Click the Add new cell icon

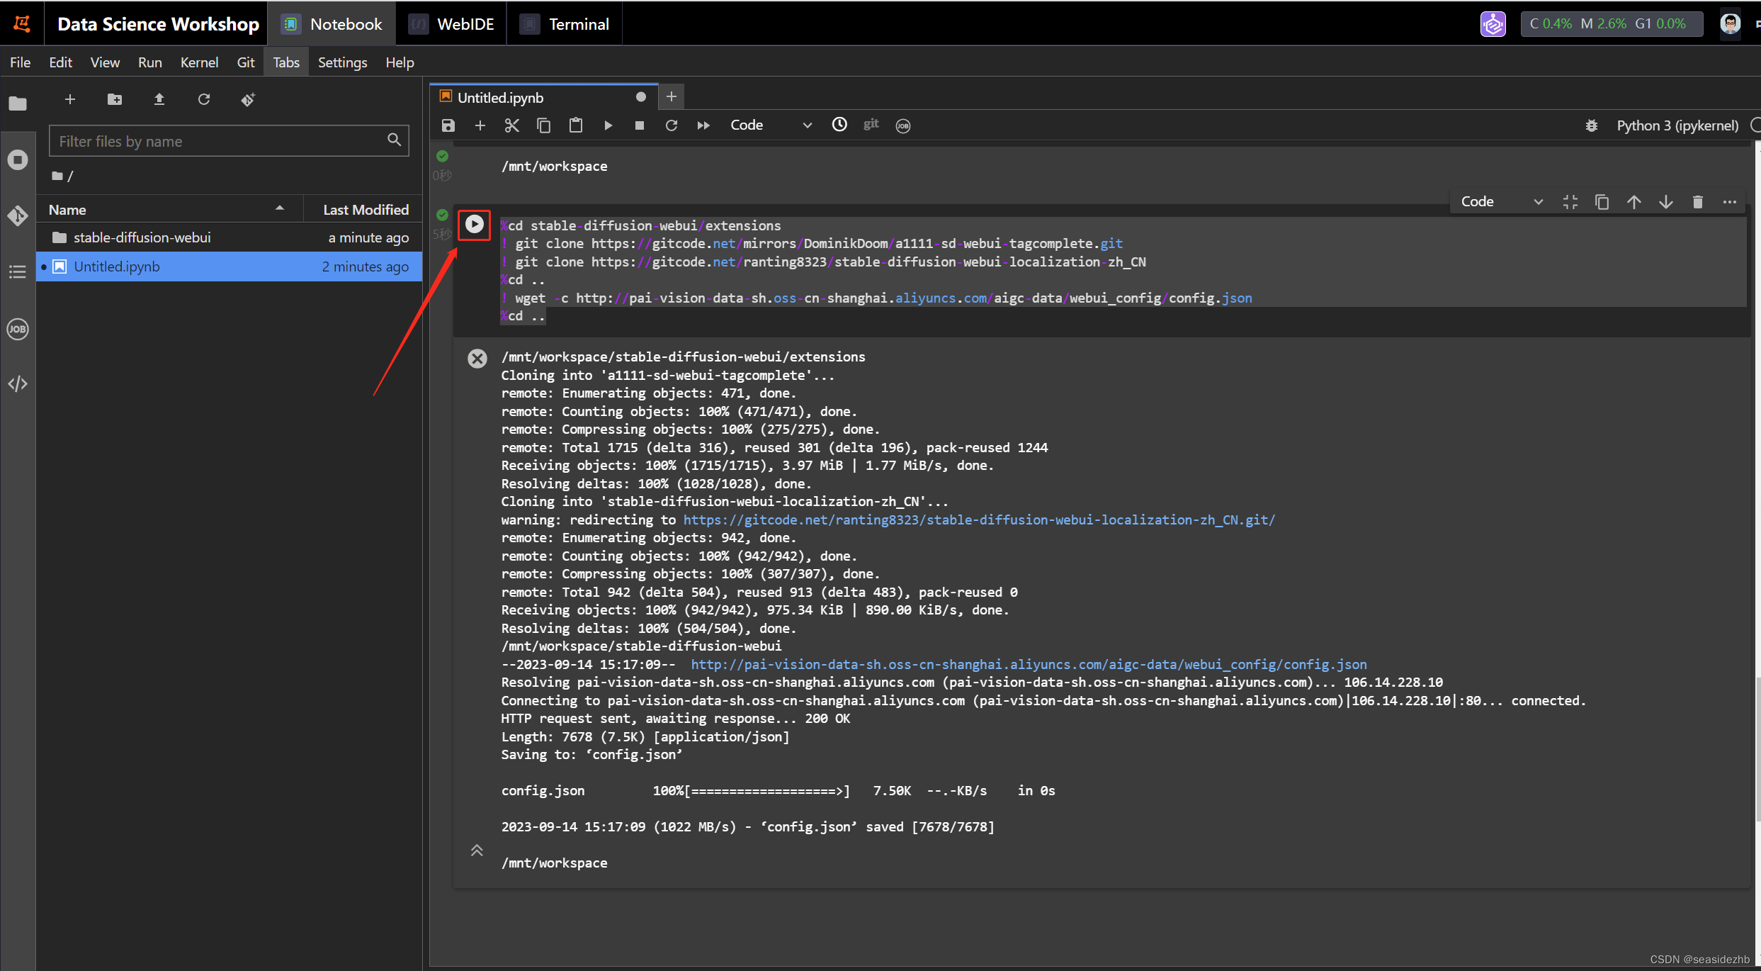[479, 124]
